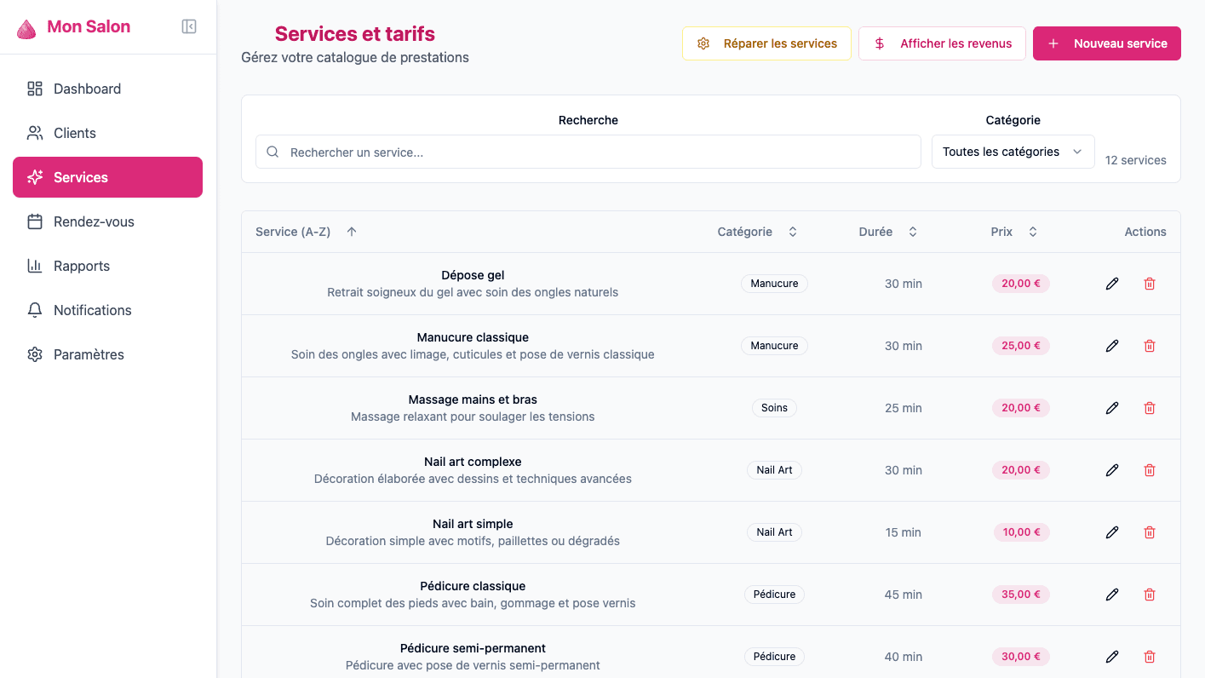The image size is (1205, 678).
Task: Open the Toutes les catégories dropdown
Action: 1013,151
